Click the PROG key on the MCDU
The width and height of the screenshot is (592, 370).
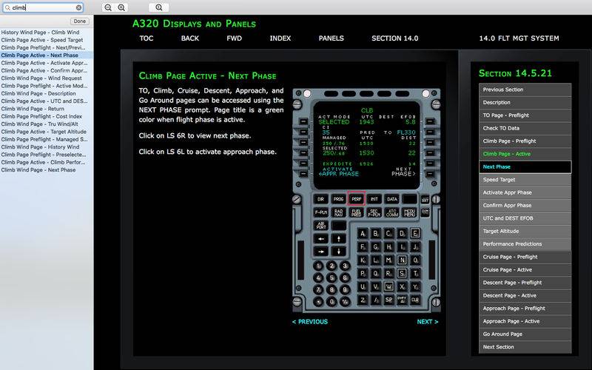(338, 199)
